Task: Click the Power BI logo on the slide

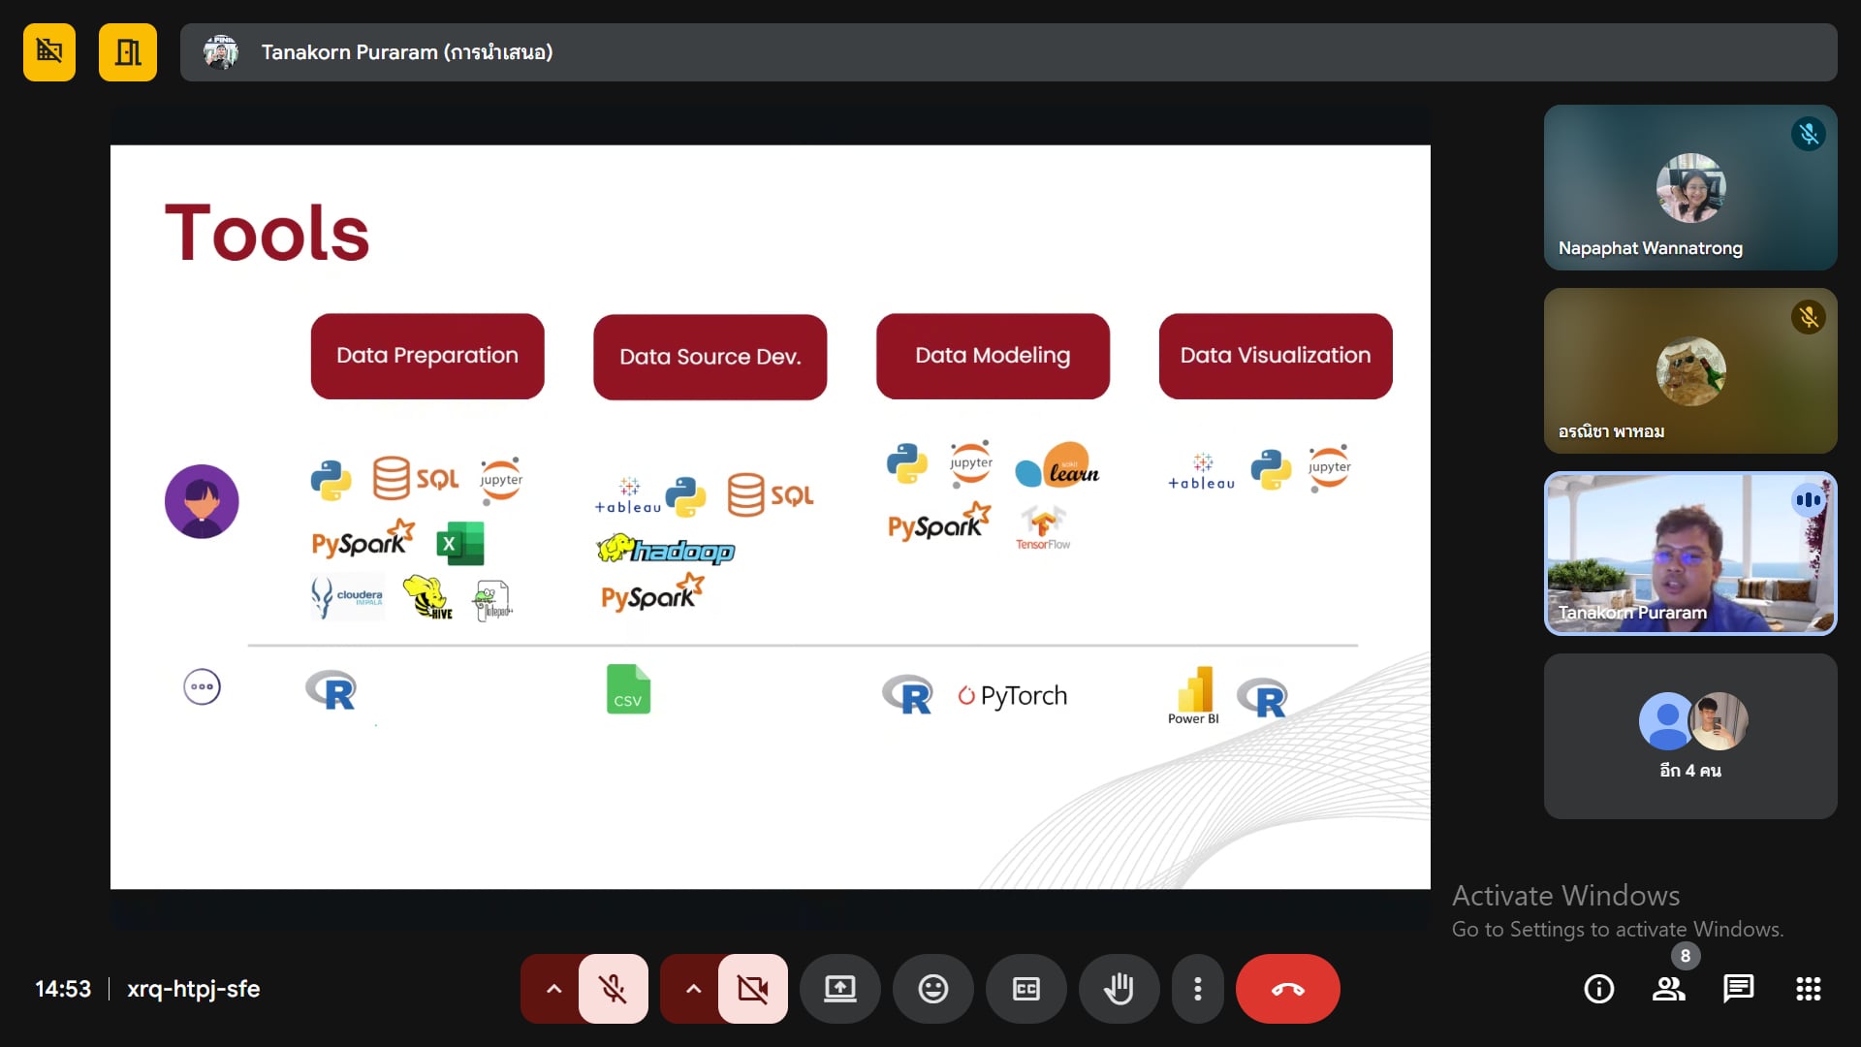Action: click(x=1194, y=695)
